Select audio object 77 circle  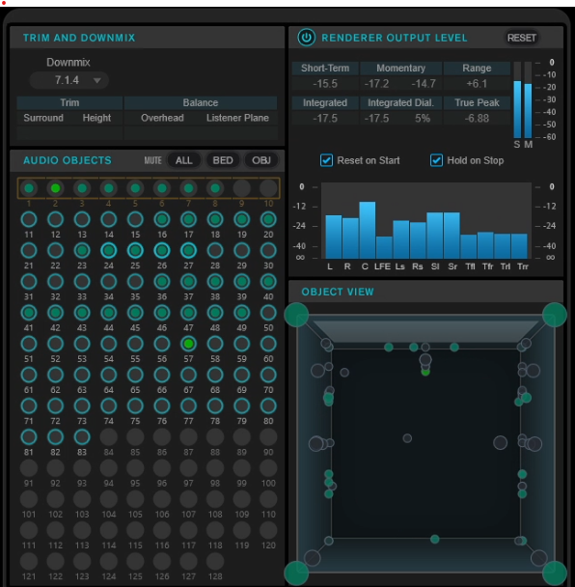pyautogui.click(x=188, y=405)
